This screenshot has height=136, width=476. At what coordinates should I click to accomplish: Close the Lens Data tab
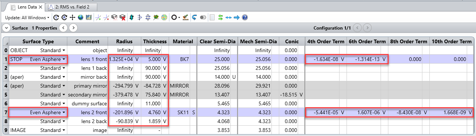point(40,7)
